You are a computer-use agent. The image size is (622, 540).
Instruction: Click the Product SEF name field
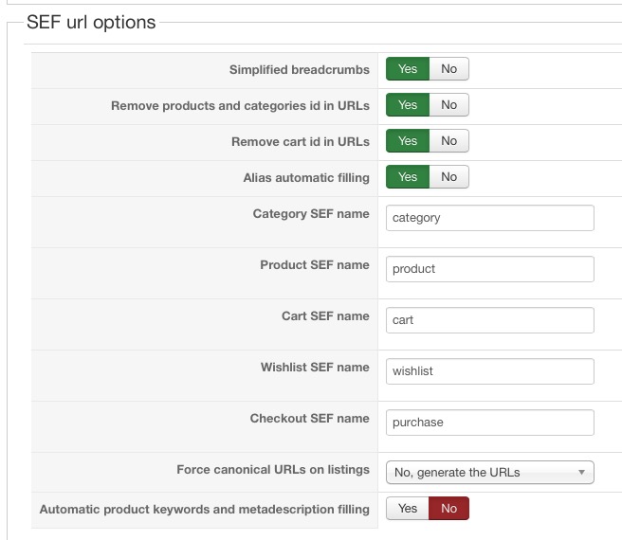[489, 269]
